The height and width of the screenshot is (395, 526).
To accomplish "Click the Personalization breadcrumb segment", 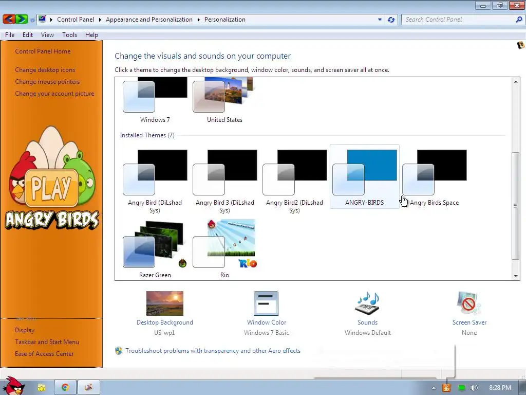I will [225, 20].
